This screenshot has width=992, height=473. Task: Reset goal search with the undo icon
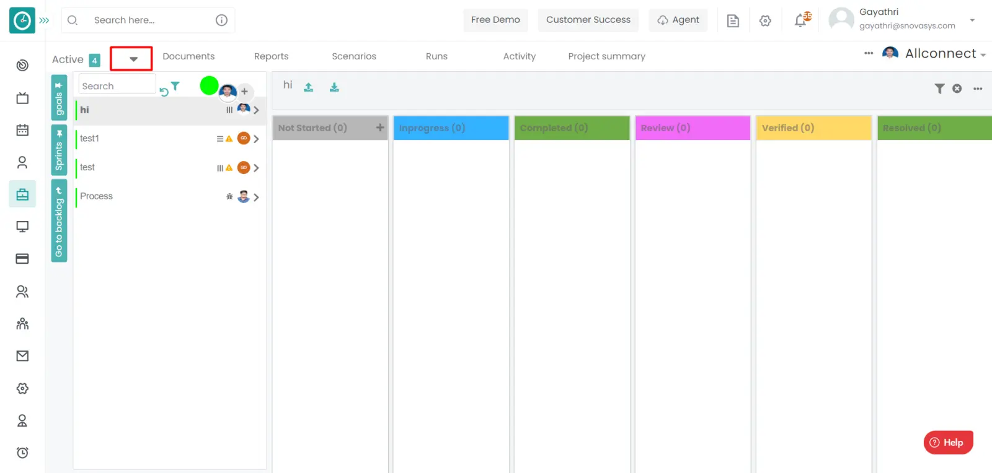tap(164, 92)
